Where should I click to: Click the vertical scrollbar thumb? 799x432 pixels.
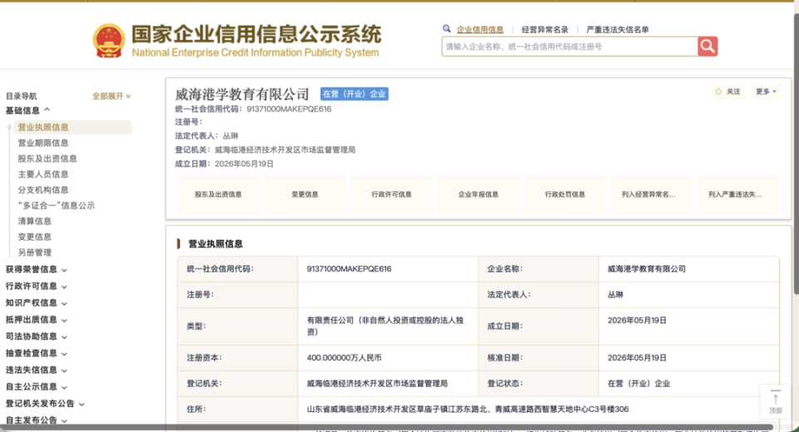[796, 153]
